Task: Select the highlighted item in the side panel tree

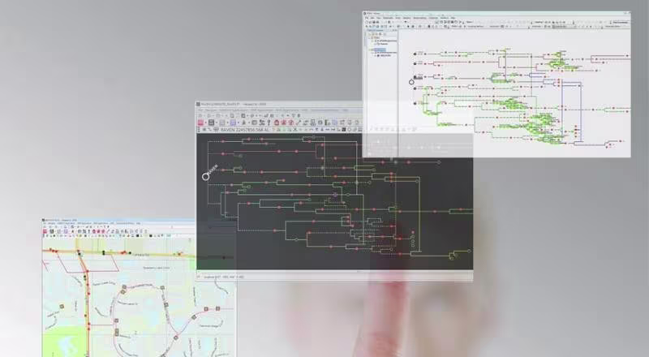Action: [380, 49]
